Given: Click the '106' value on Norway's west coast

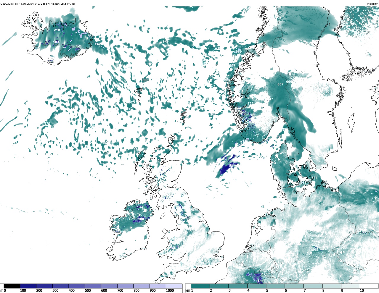Looking at the screenshot, I should click(243, 114).
